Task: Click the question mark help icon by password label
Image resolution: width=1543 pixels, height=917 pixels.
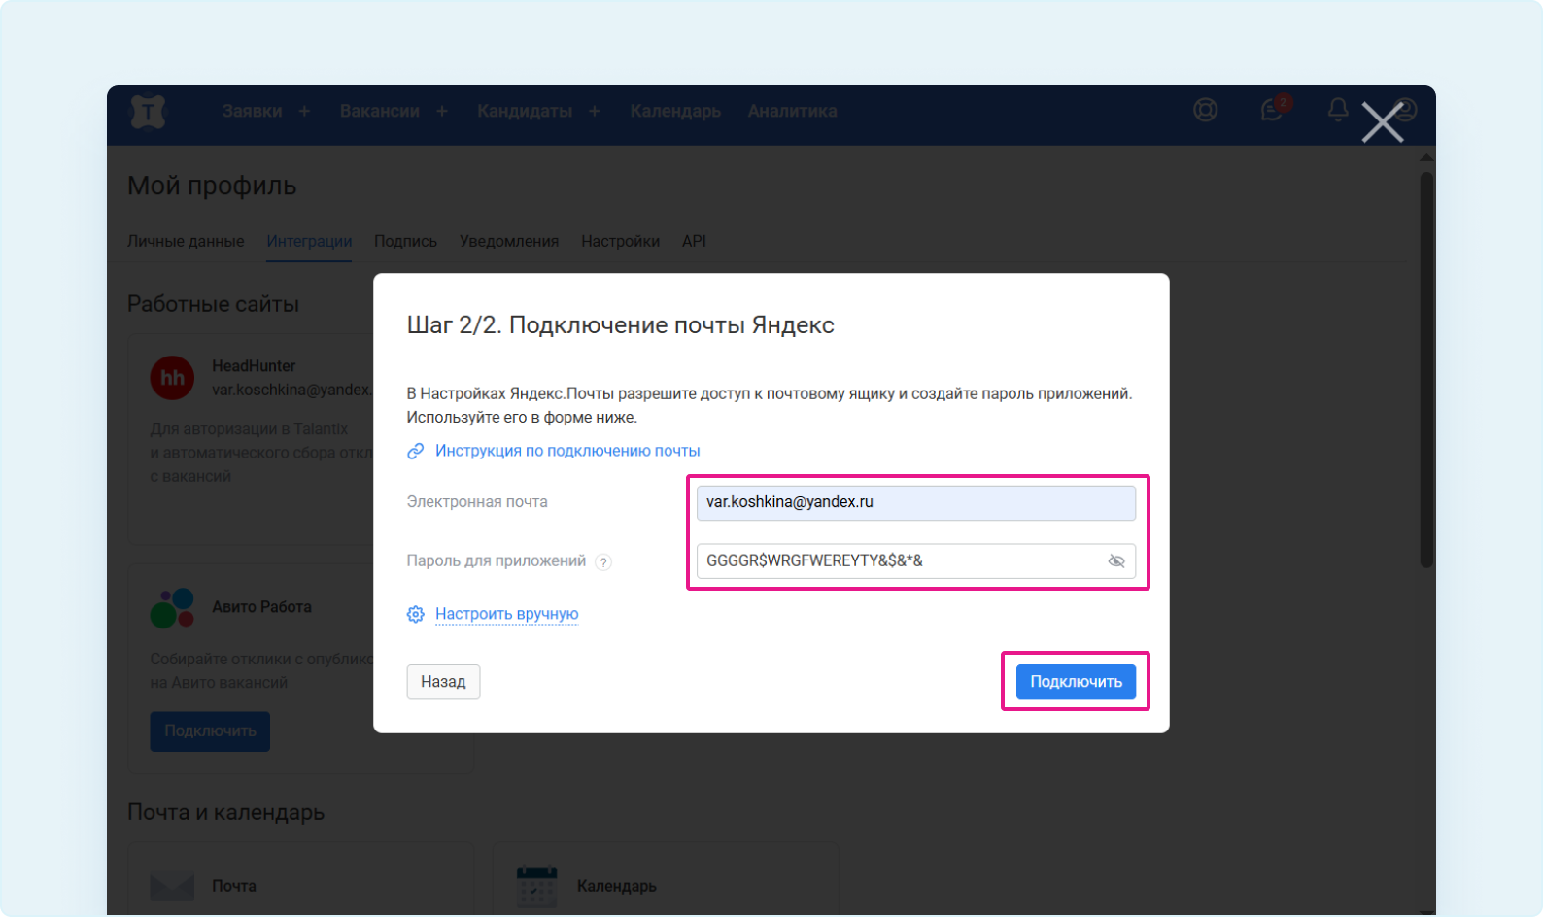Action: (x=603, y=562)
